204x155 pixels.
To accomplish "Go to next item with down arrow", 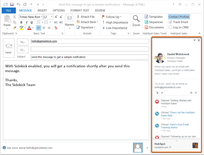I will tap(38, 5).
